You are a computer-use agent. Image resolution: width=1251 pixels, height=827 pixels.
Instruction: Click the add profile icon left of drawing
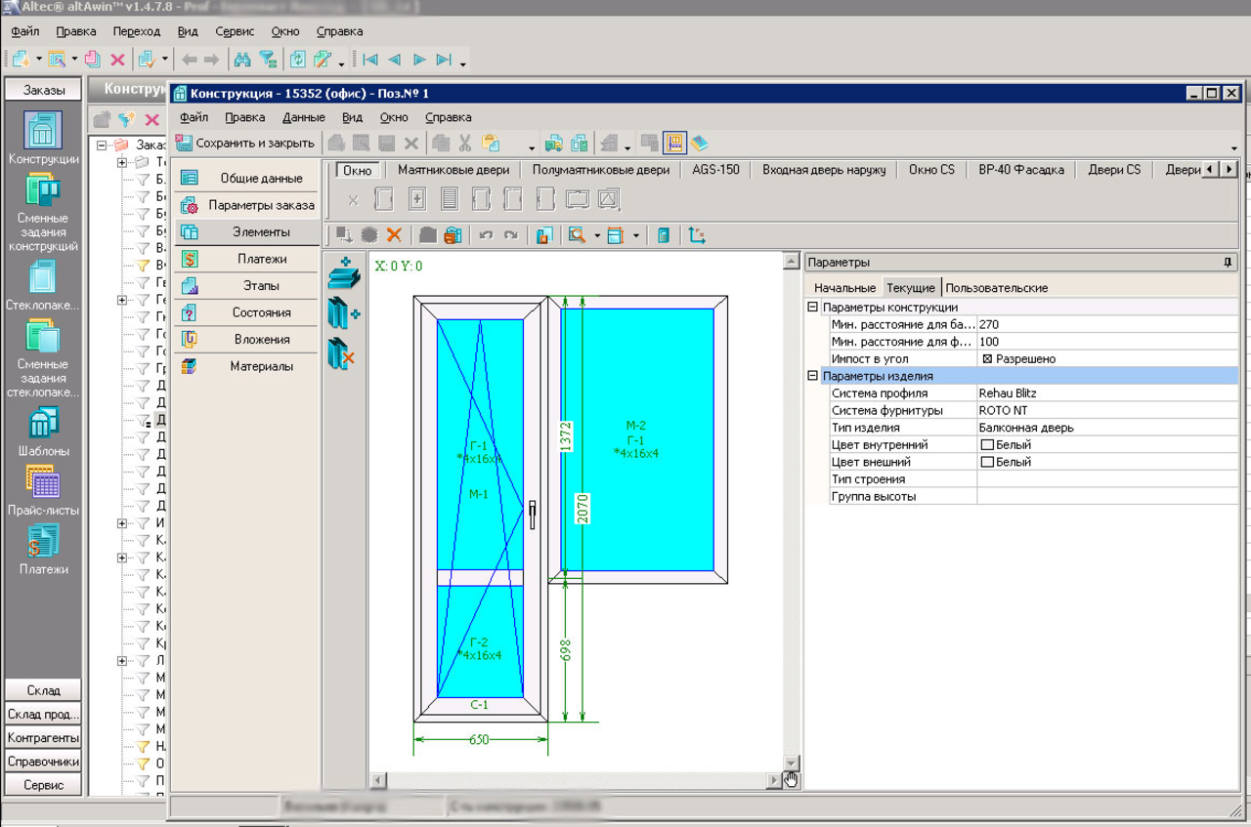[344, 272]
